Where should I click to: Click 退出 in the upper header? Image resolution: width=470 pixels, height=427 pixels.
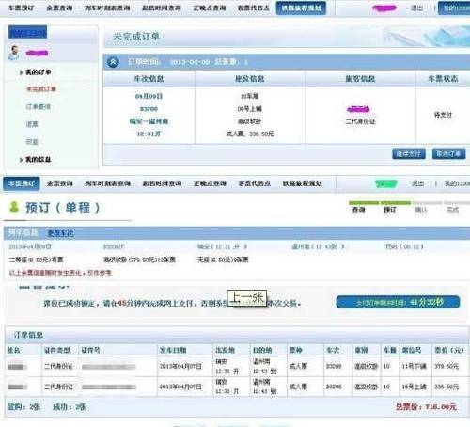point(416,8)
